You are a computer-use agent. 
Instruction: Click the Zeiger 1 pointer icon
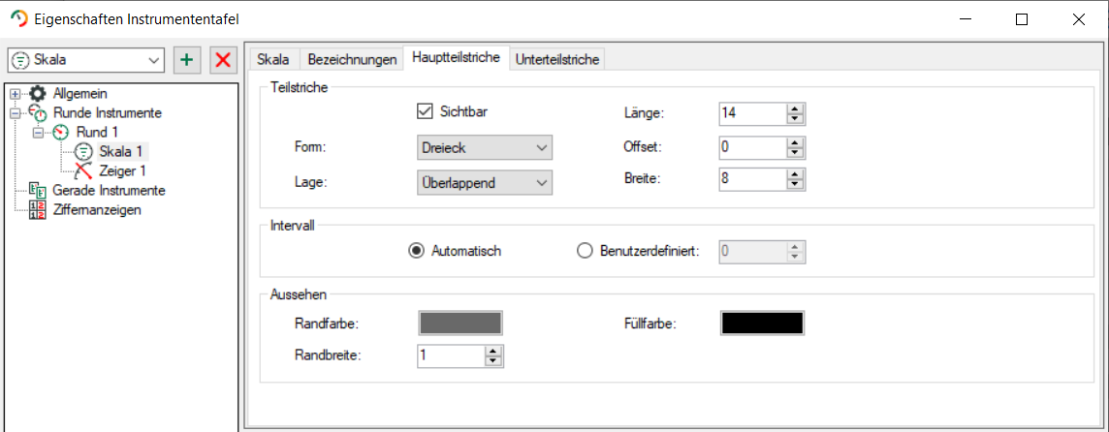pyautogui.click(x=84, y=171)
